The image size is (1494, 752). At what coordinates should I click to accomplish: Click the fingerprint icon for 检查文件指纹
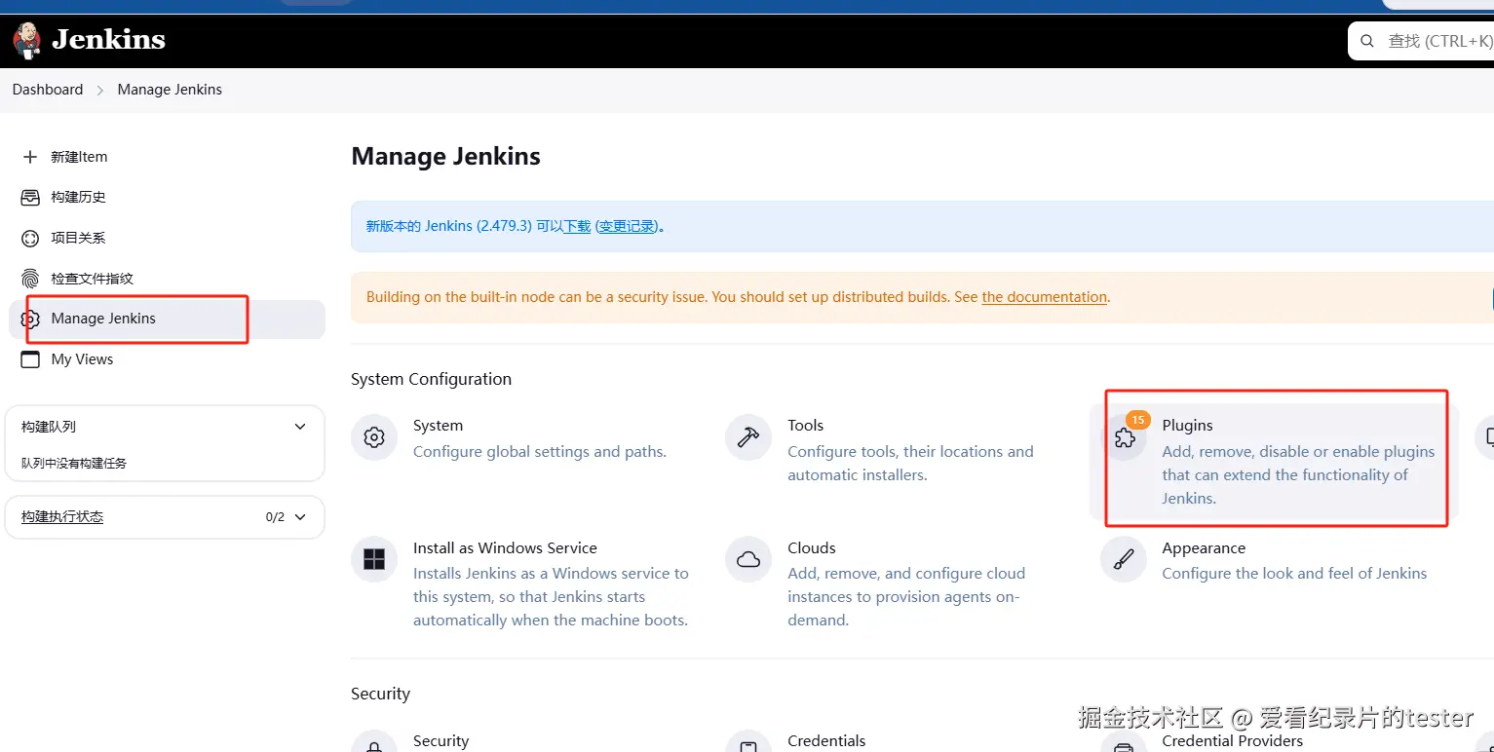(x=30, y=279)
